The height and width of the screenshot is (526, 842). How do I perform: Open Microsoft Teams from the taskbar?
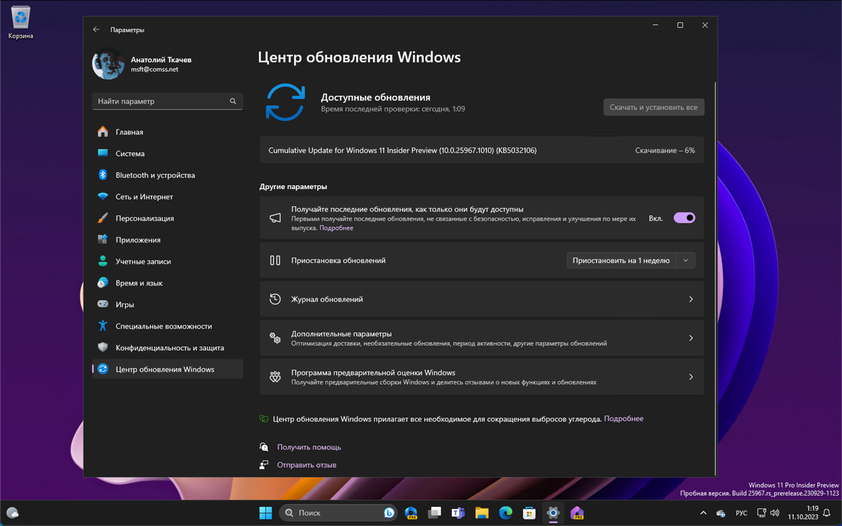click(x=458, y=513)
